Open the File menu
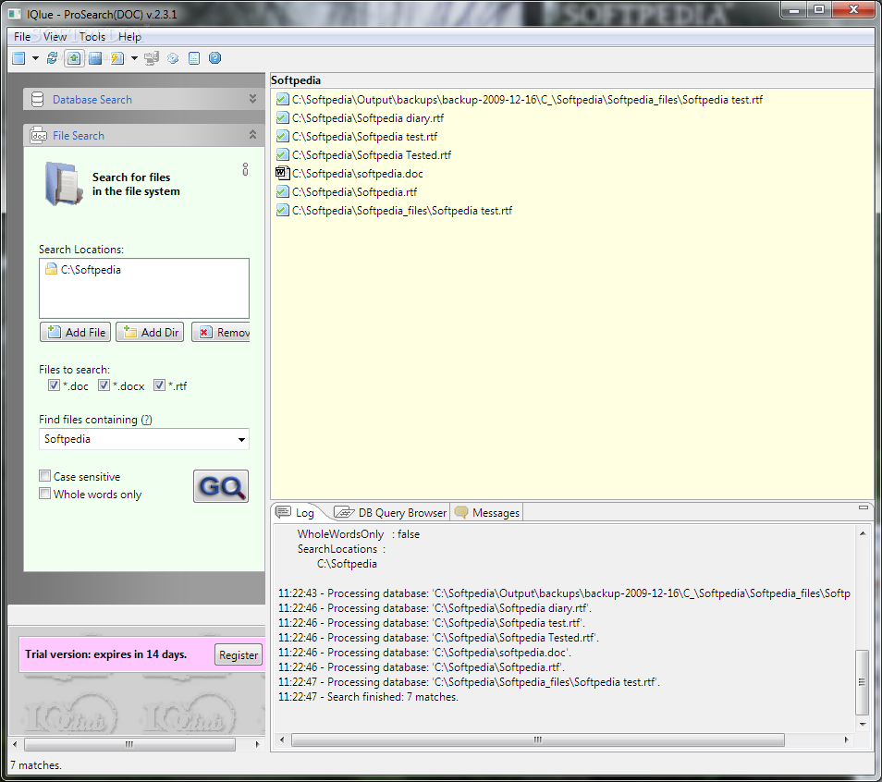Screen dimensions: 882x782 click(x=22, y=37)
